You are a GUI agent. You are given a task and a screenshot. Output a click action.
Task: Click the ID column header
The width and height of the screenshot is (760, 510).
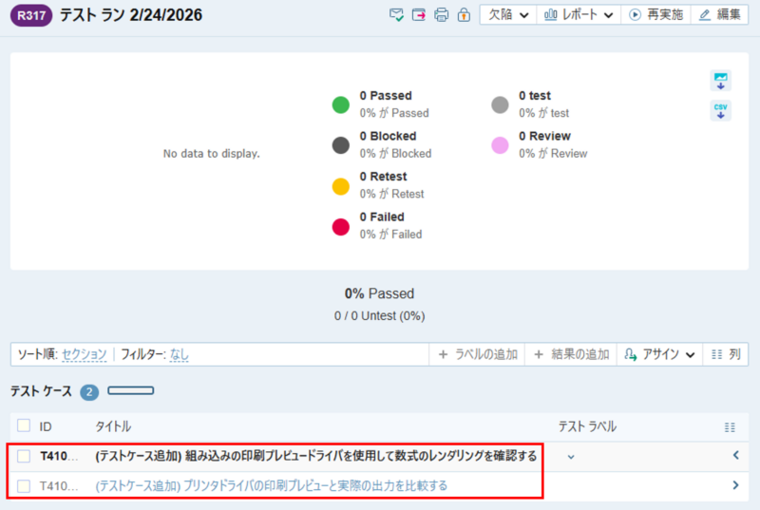[46, 426]
